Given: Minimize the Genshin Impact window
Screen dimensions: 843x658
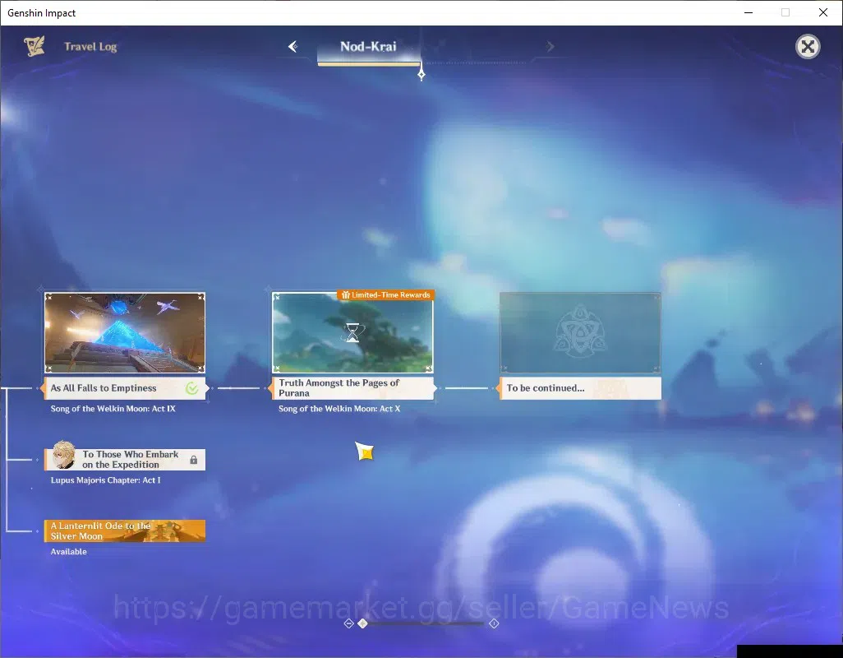Looking at the screenshot, I should click(748, 12).
